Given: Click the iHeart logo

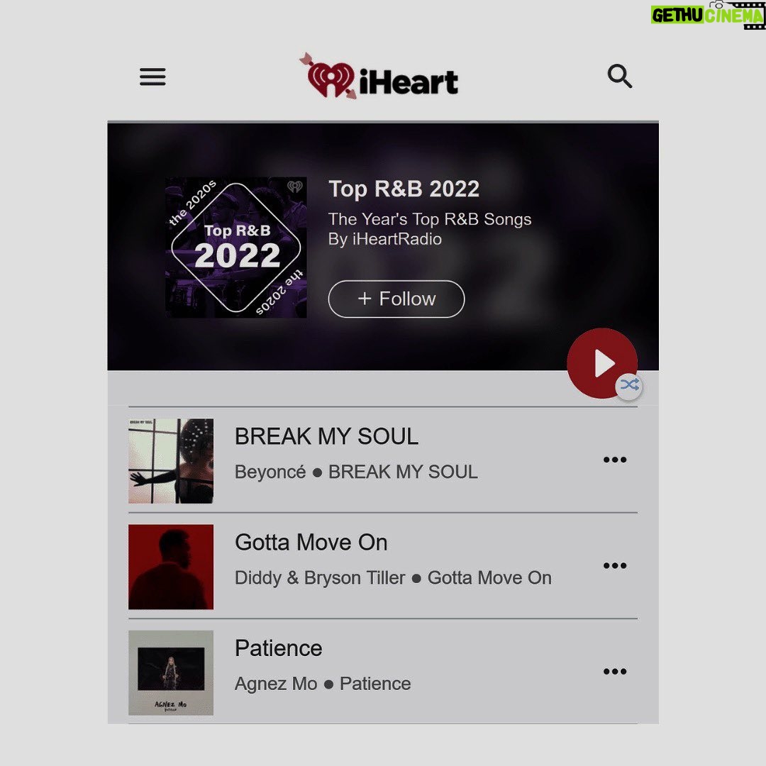Looking at the screenshot, I should [379, 77].
